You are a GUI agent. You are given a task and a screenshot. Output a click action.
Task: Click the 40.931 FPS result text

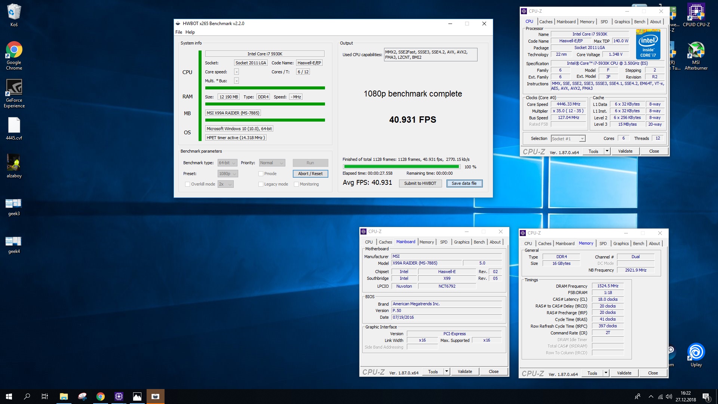pyautogui.click(x=412, y=120)
